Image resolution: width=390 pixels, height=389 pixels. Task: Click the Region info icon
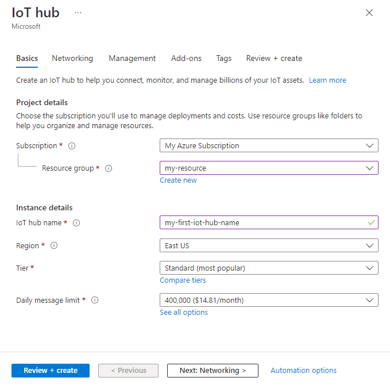(x=54, y=246)
